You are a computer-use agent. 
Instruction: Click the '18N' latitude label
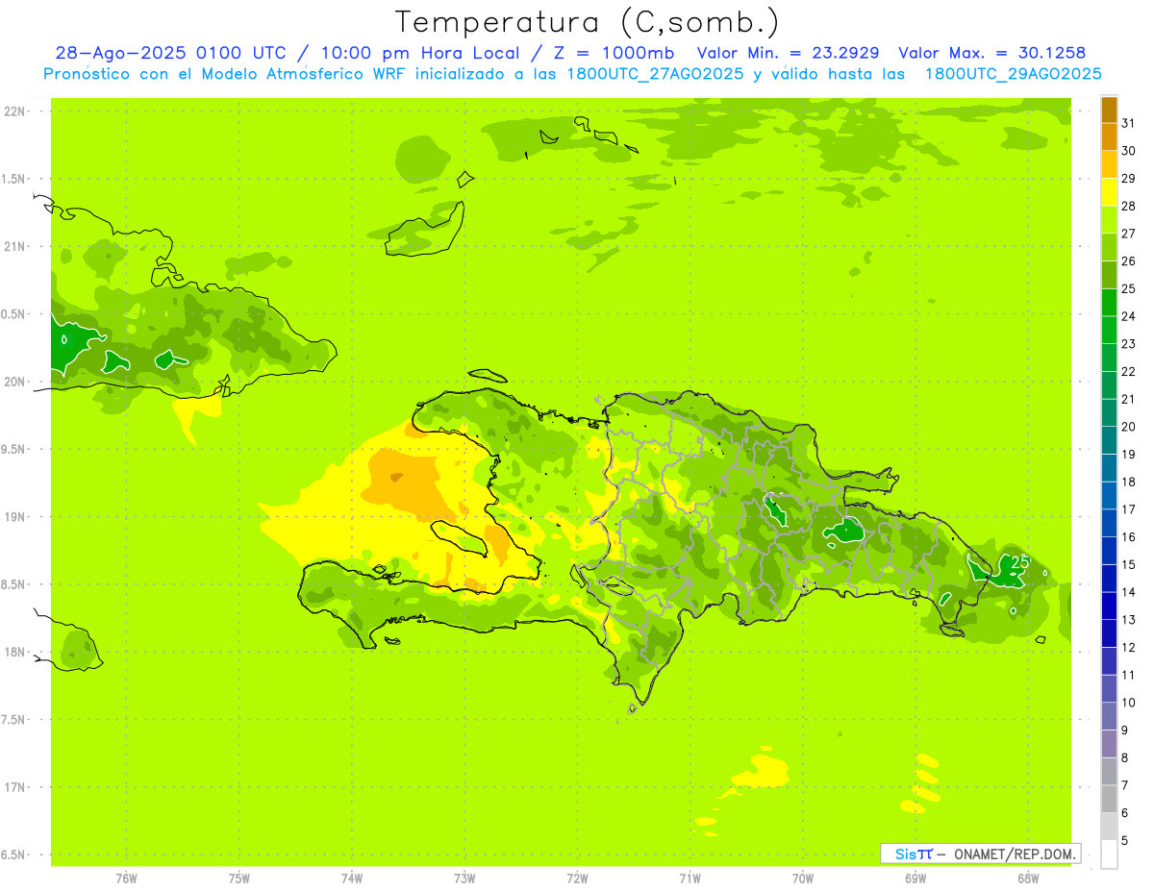click(x=14, y=653)
